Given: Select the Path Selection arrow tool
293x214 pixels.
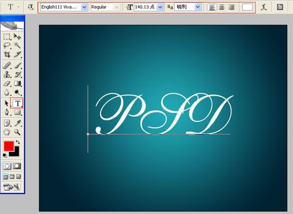Looking at the screenshot, I should click(6, 103).
